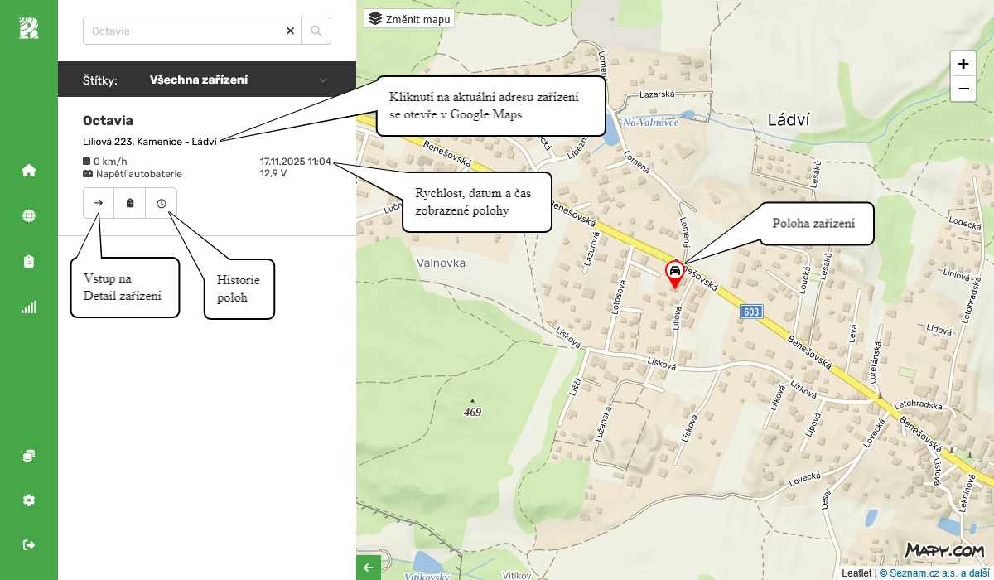Screen dimensions: 994x580
Task: Click the Octavia search input field
Action: coord(182,31)
